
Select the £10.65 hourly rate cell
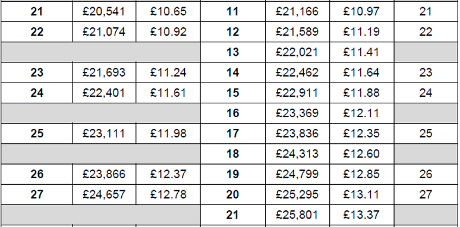(168, 11)
